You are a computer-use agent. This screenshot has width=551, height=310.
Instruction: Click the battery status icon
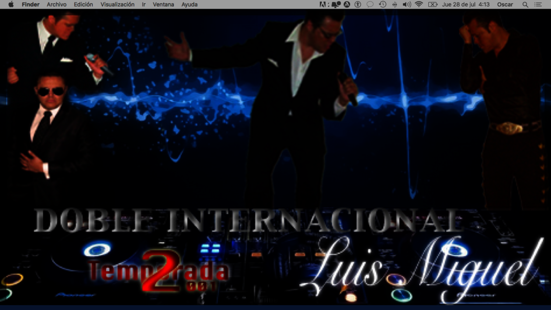point(433,4)
